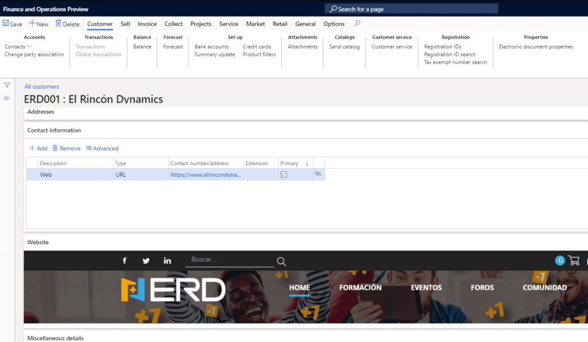Click the Advanced list icon
Screen dimensions: 588x342
[88, 148]
